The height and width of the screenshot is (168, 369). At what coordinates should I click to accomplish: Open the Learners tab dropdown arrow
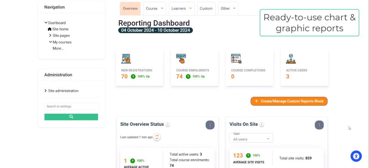pyautogui.click(x=190, y=9)
